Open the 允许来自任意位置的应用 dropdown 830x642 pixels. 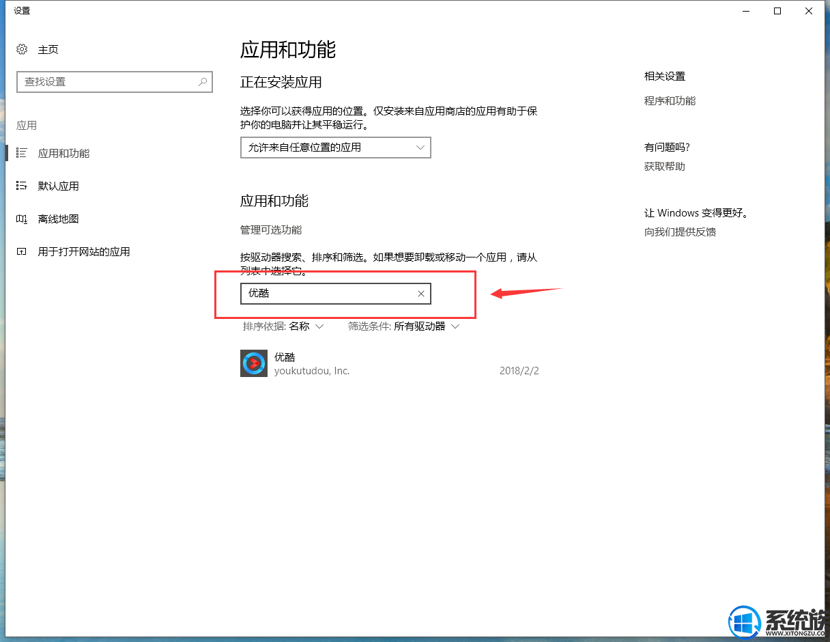pyautogui.click(x=336, y=147)
